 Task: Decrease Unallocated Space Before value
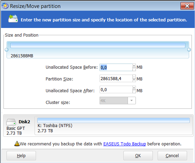coord(134,69)
